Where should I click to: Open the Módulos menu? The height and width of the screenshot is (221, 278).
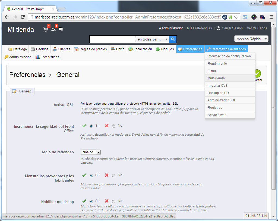tap(165, 49)
